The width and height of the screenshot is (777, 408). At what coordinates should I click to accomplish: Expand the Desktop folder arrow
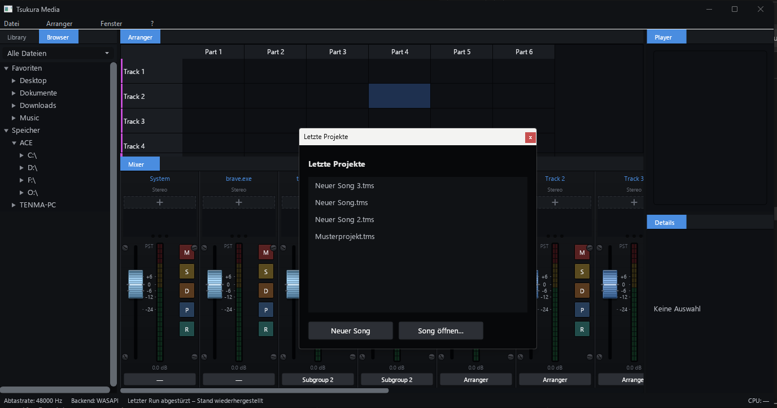14,81
